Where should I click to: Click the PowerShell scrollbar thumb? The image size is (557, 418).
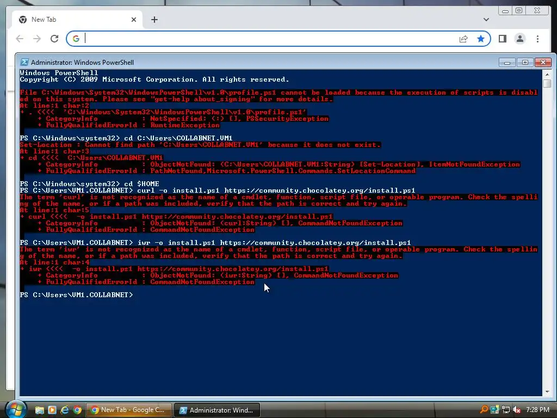click(x=547, y=83)
